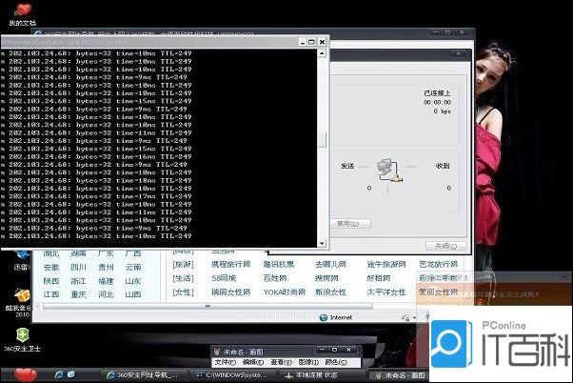Open the 浙江 province link
The width and height of the screenshot is (573, 383).
[x=78, y=281]
